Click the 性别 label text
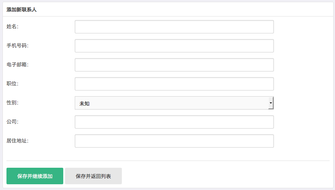The height and width of the screenshot is (190, 335). (x=13, y=102)
